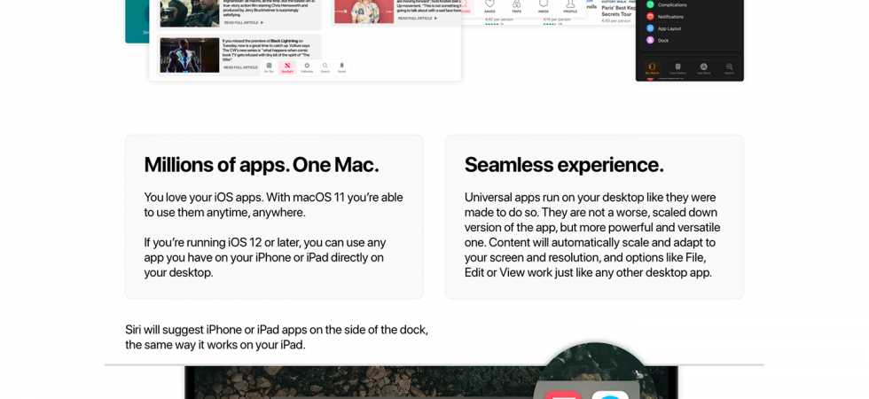The image size is (869, 399).
Task: Open the red-background woman photo thumbnail
Action: click(x=364, y=11)
